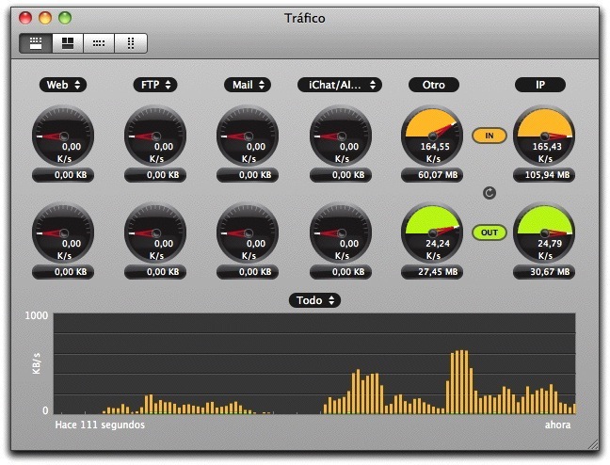Click the FTP incoming speed gauge
This screenshot has height=465, width=610.
click(155, 136)
